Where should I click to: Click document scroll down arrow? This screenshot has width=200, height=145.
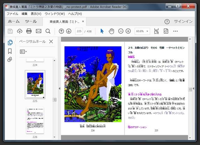click(x=190, y=138)
